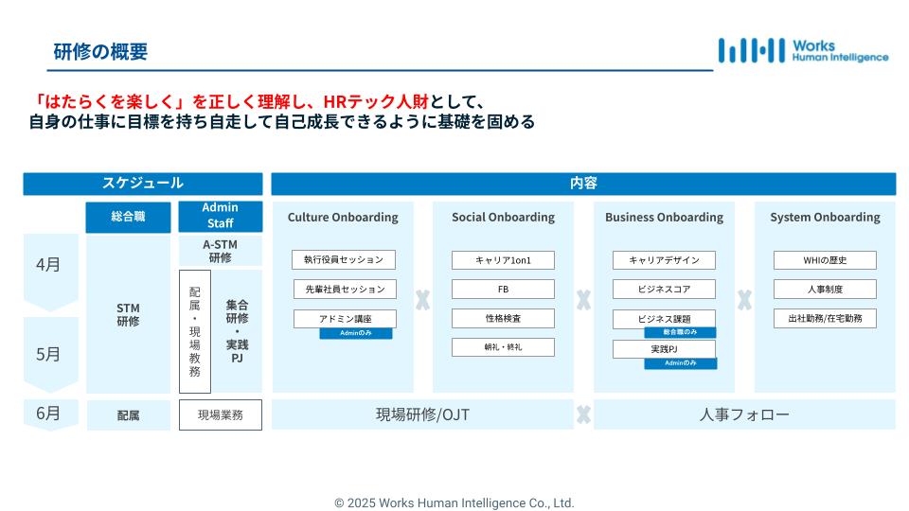Click the 人事制度 box
909x511 pixels.
(825, 290)
